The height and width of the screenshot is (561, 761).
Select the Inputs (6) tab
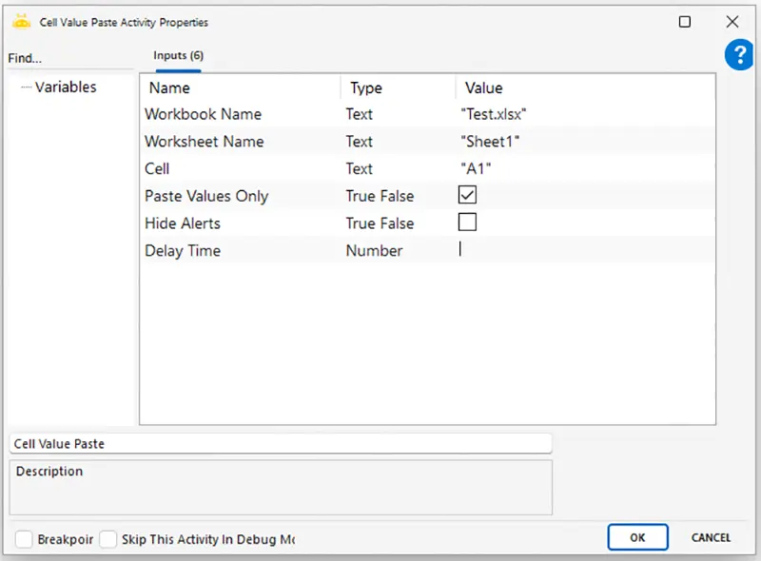178,56
